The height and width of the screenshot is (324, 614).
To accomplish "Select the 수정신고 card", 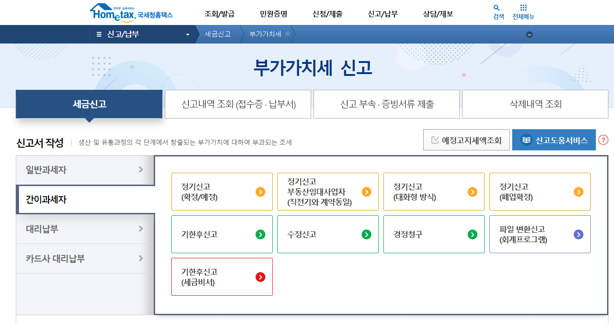I will [328, 234].
